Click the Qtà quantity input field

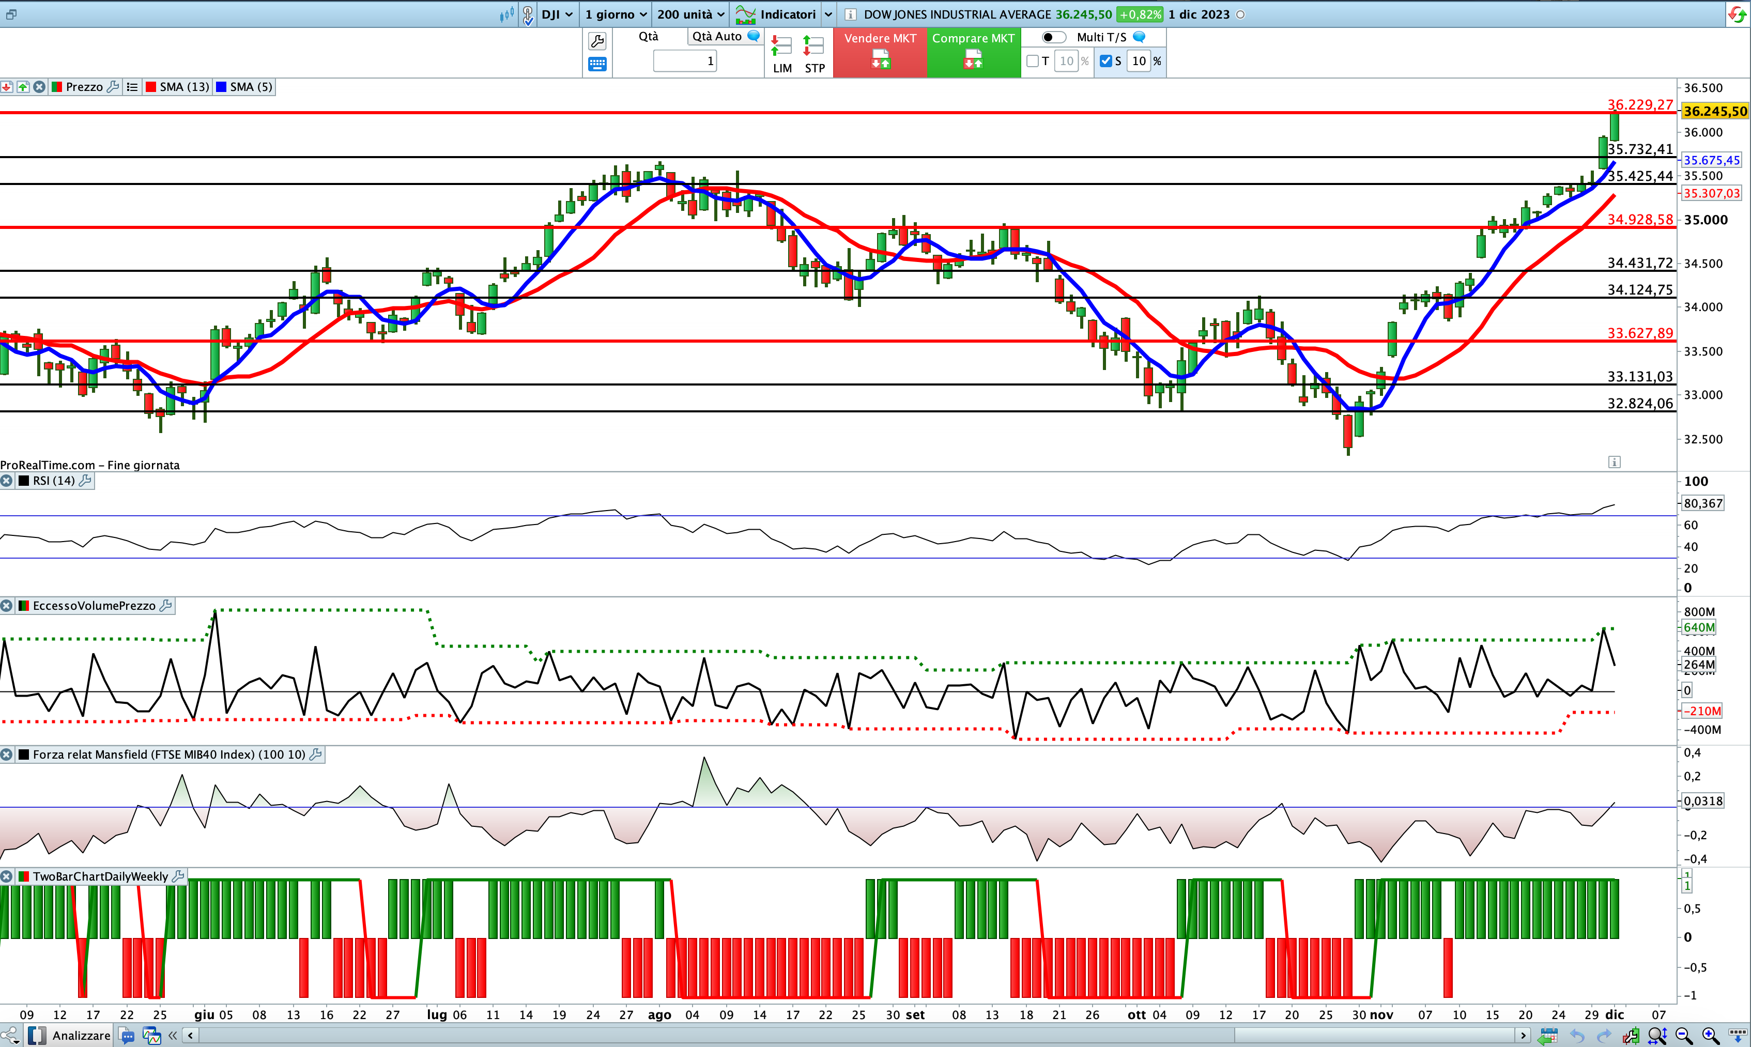coord(685,61)
